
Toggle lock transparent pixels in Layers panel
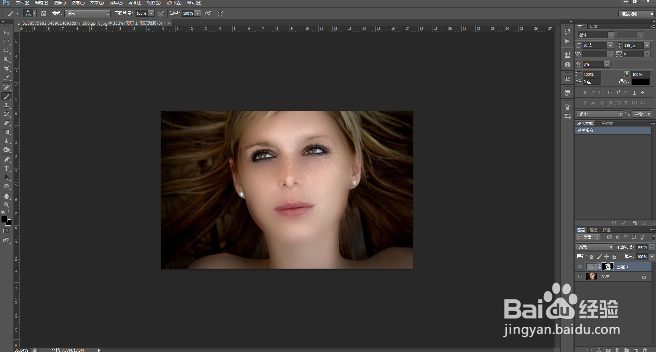[x=591, y=257]
